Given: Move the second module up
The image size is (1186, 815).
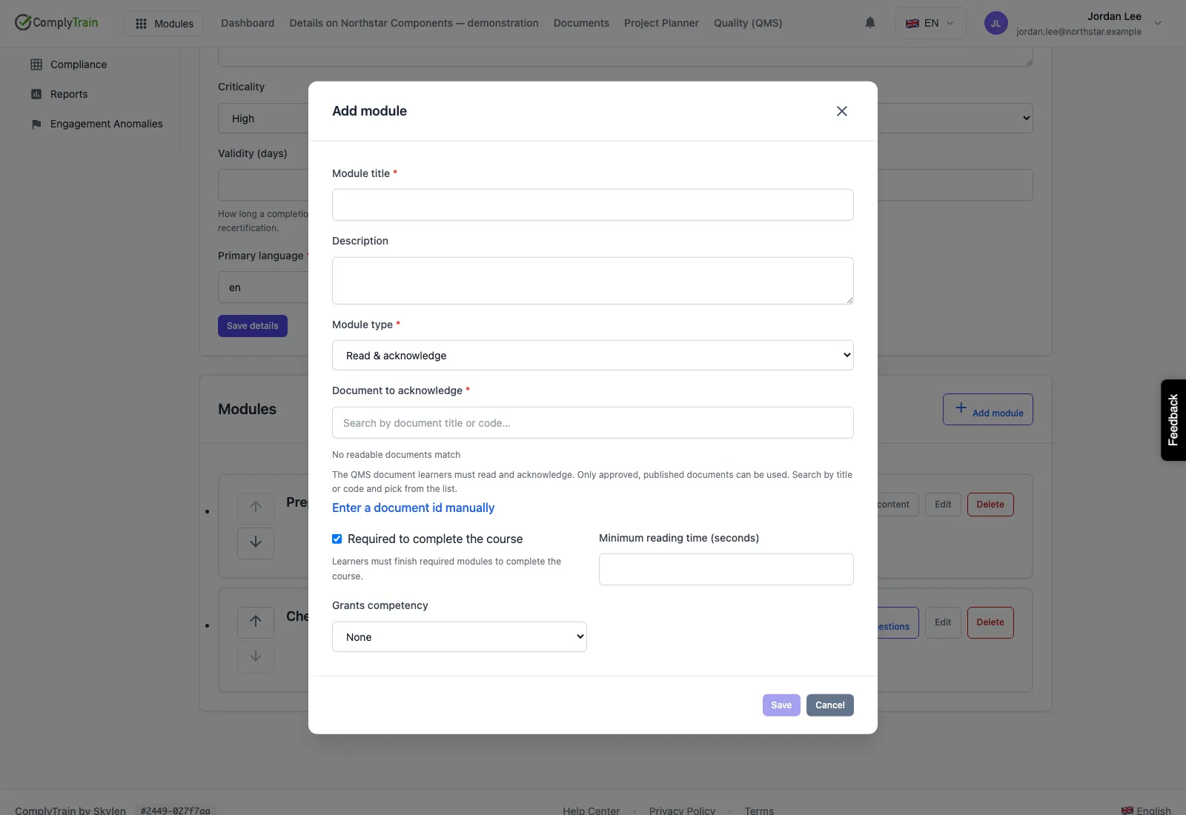Looking at the screenshot, I should coord(256,622).
